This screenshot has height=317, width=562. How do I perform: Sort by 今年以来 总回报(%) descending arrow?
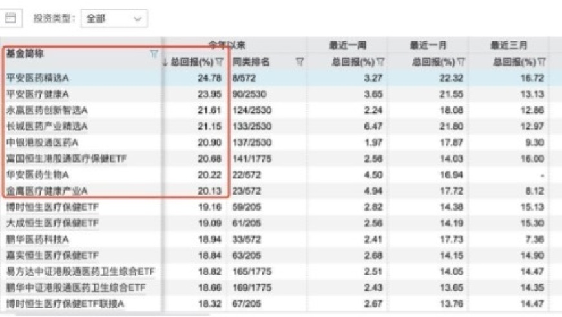(165, 62)
